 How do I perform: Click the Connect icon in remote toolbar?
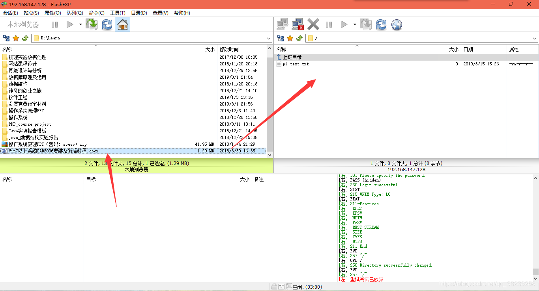click(x=282, y=24)
